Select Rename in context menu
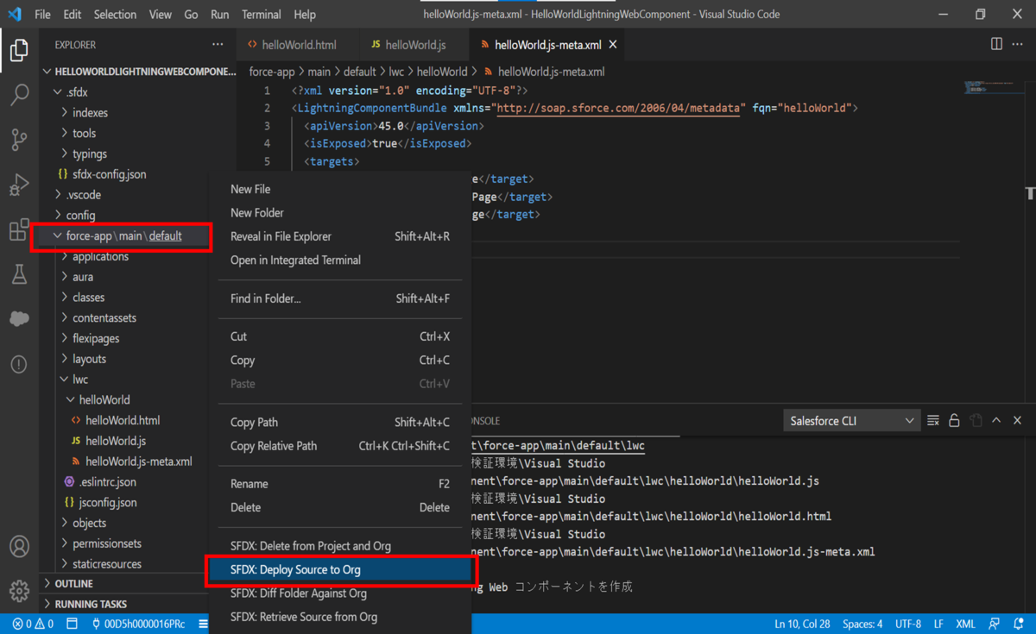Image resolution: width=1036 pixels, height=634 pixels. 340,485
